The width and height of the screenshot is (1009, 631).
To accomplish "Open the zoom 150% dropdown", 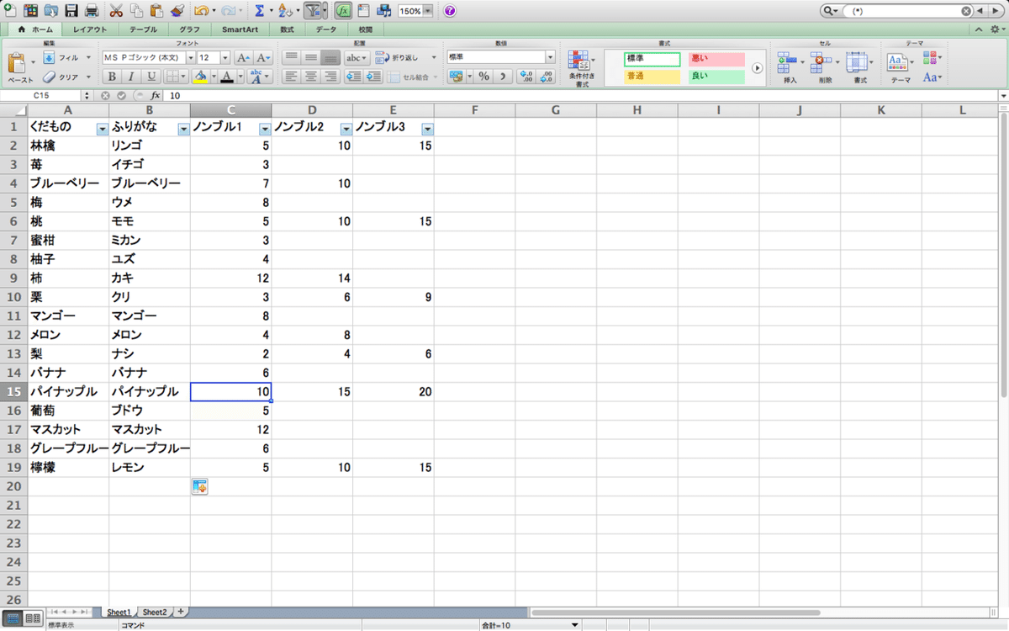I will (429, 11).
